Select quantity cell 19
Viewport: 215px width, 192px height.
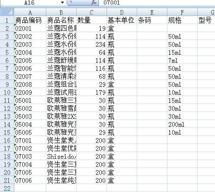tap(92, 28)
